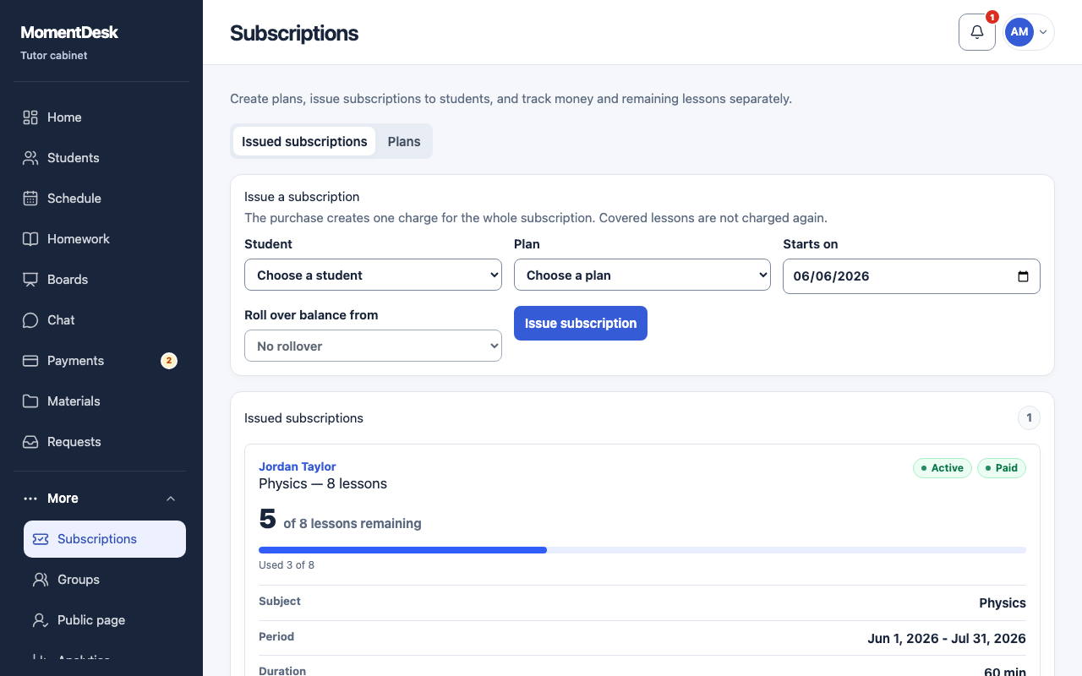The width and height of the screenshot is (1082, 676).
Task: Click the AM user avatar
Action: (1019, 32)
